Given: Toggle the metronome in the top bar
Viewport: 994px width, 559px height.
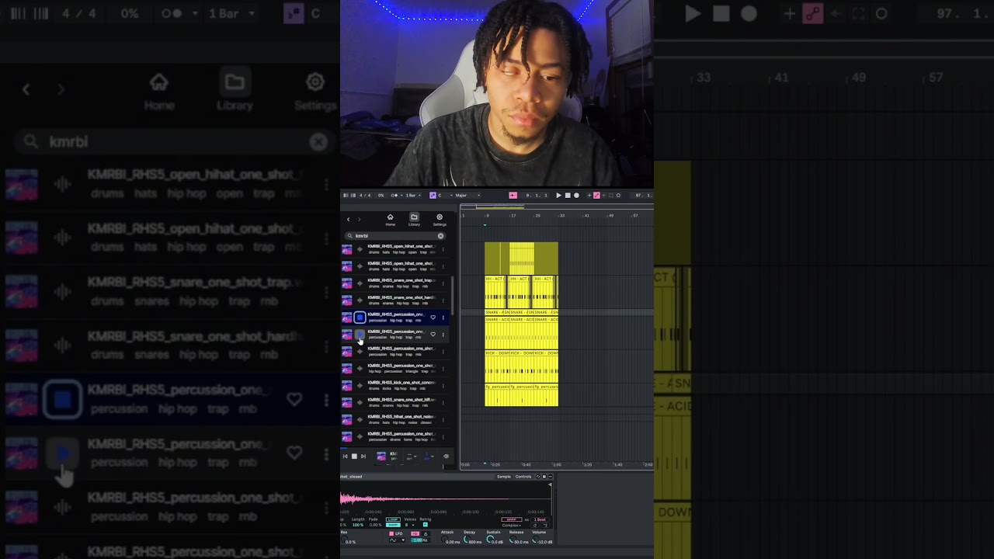Looking at the screenshot, I should [x=394, y=196].
